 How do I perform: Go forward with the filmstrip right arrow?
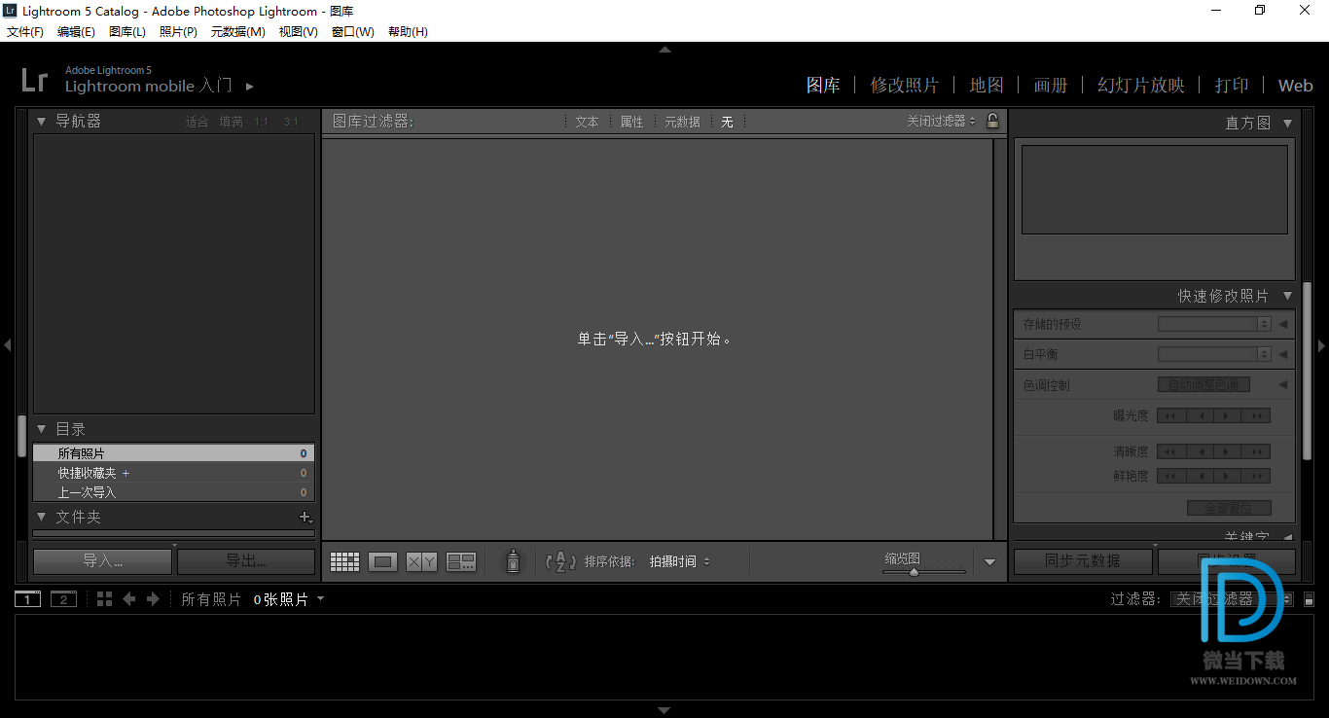coord(153,599)
